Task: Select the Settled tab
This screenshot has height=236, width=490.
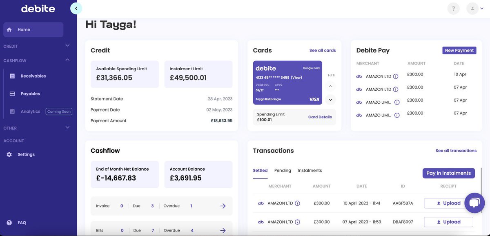Action: (260, 171)
